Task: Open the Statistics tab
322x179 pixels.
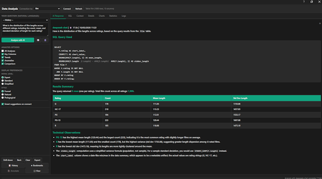Action: (113, 16)
